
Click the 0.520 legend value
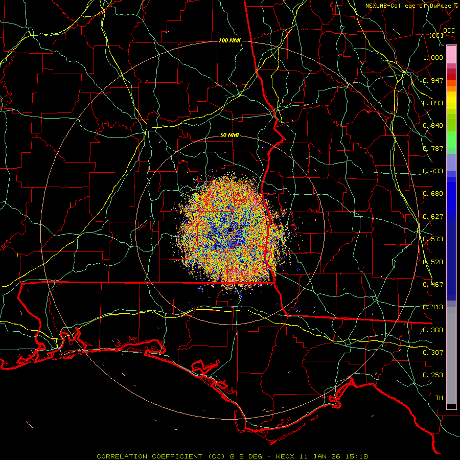pos(433,262)
